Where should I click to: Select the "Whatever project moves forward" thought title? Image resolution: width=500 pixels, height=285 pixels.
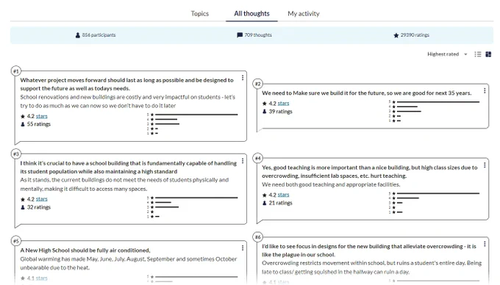click(x=127, y=84)
